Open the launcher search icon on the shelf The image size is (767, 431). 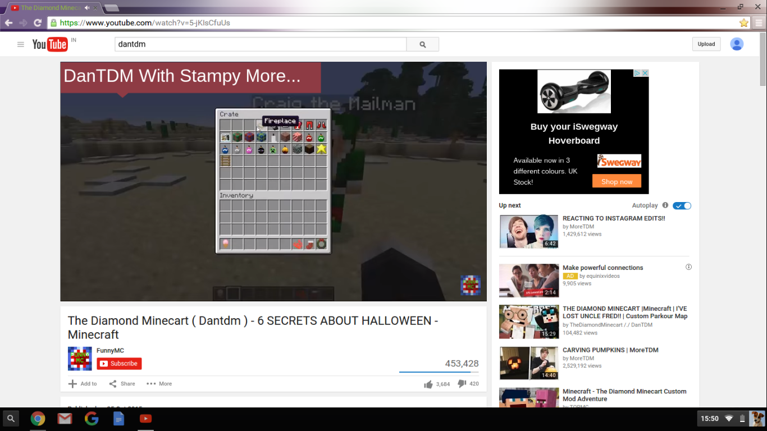tap(11, 419)
